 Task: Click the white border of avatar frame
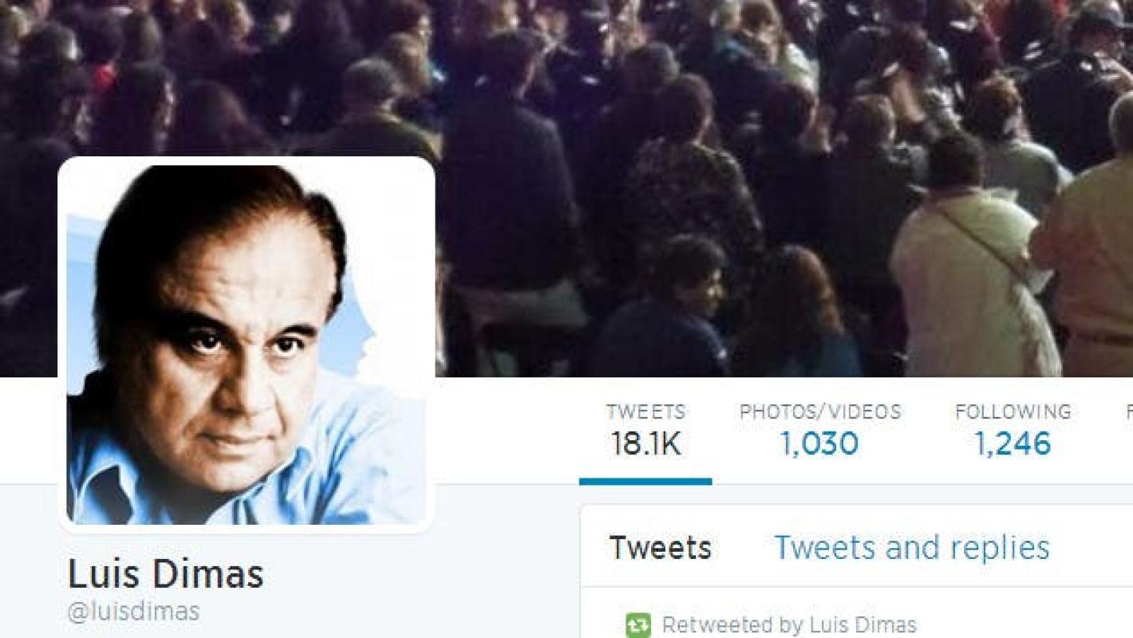tap(247, 160)
